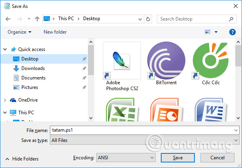Image resolution: width=242 pixels, height=168 pixels.
Task: Click file list scroll up arrow
Action: point(238,42)
